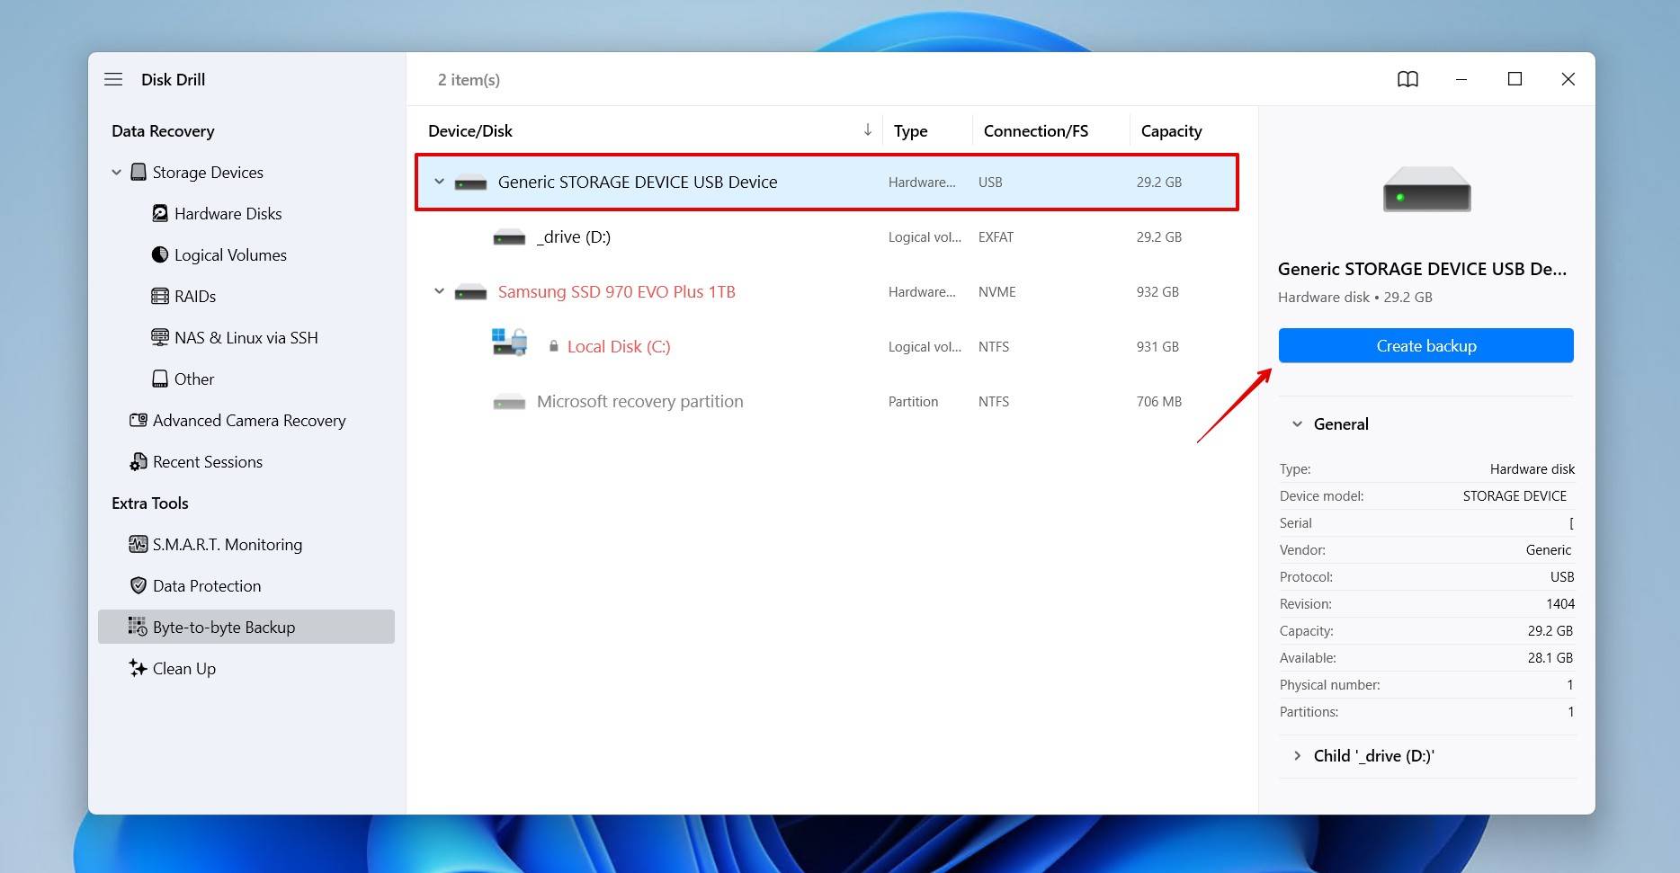Select the Hardware Disks icon

pos(159,213)
